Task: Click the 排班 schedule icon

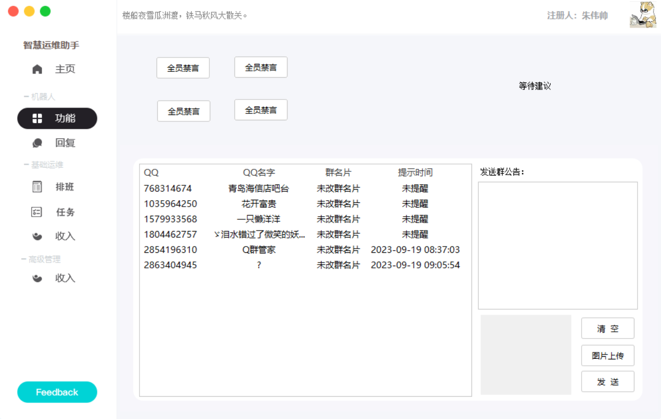Action: [37, 187]
